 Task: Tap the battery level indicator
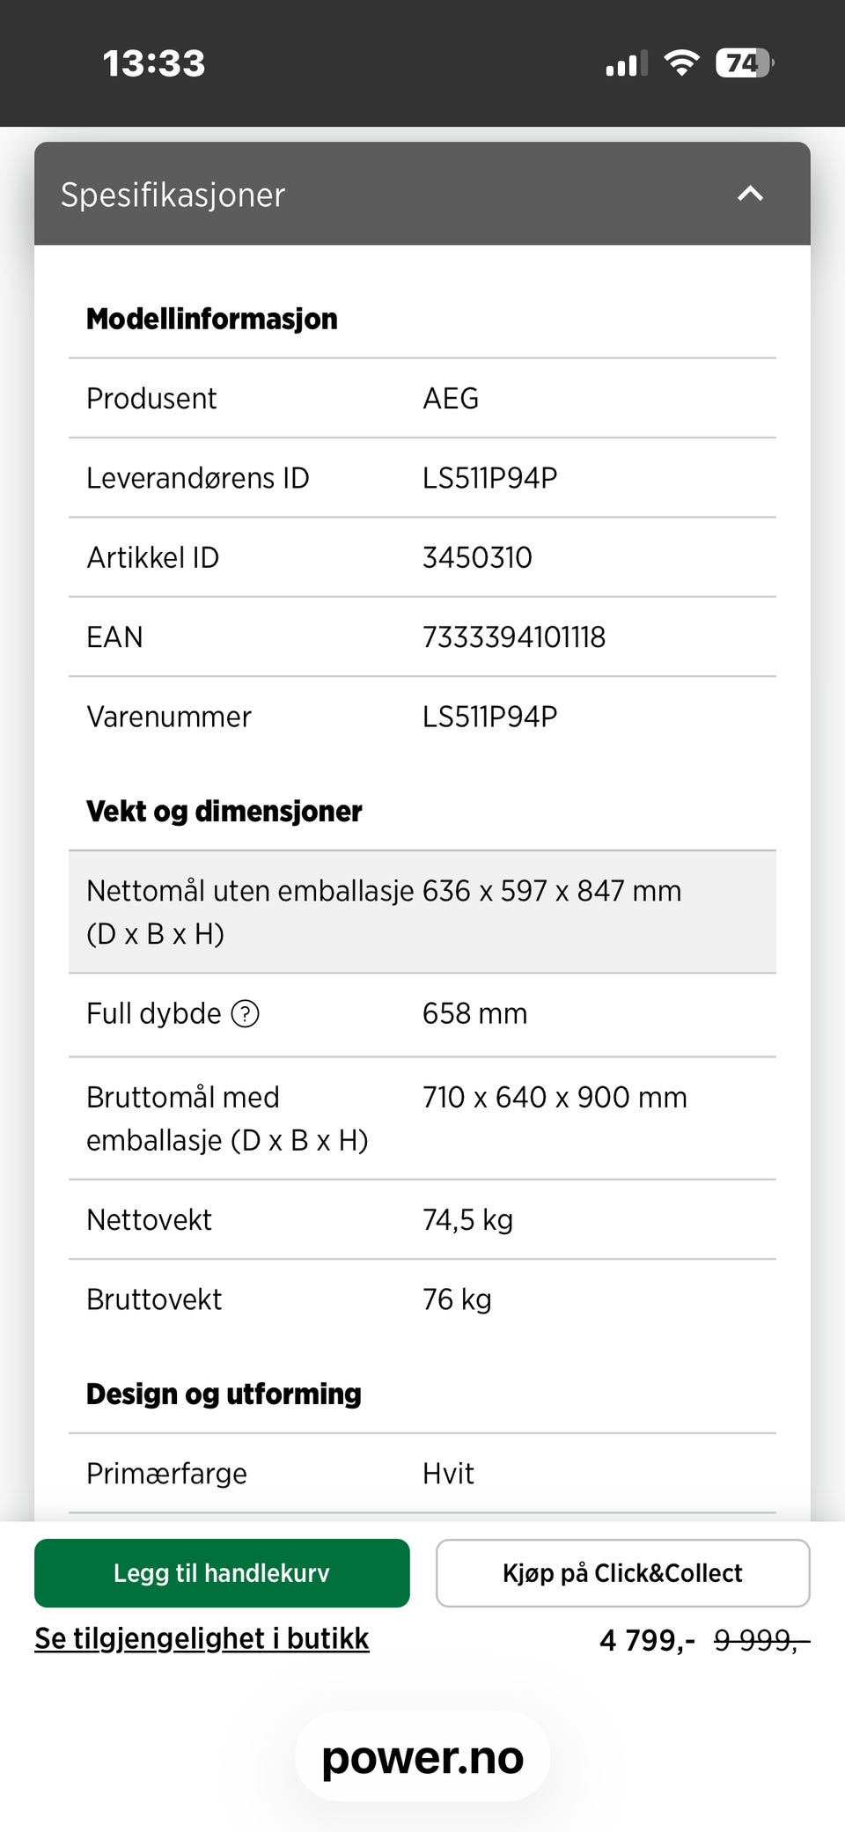click(x=744, y=63)
